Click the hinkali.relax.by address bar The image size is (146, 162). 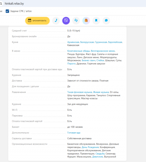(x=14, y=3)
